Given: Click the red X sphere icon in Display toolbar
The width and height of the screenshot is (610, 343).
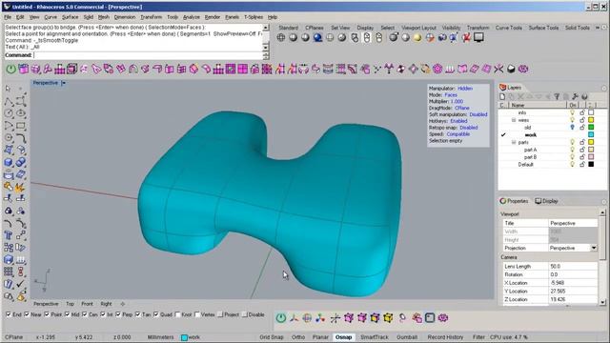Looking at the screenshot, I should click(466, 38).
